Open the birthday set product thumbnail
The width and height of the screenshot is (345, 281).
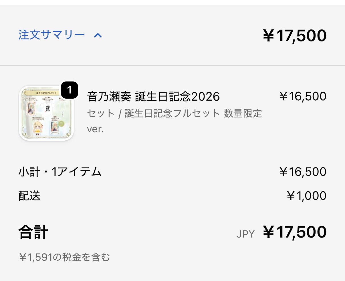tap(46, 113)
